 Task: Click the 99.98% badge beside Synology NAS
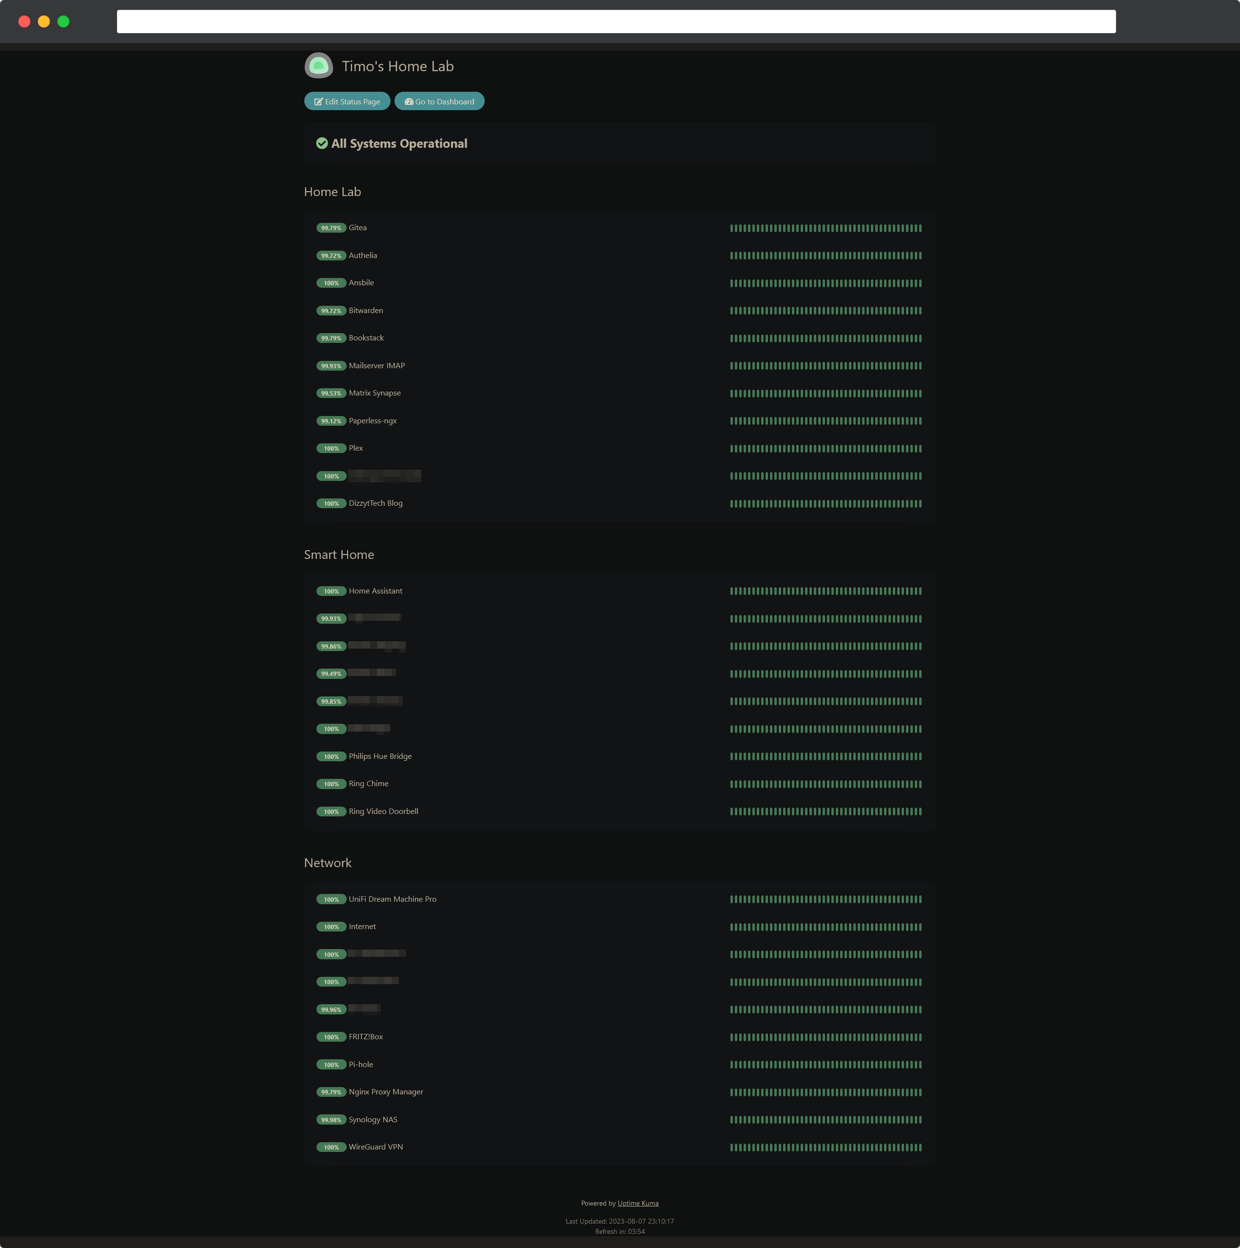[331, 1120]
